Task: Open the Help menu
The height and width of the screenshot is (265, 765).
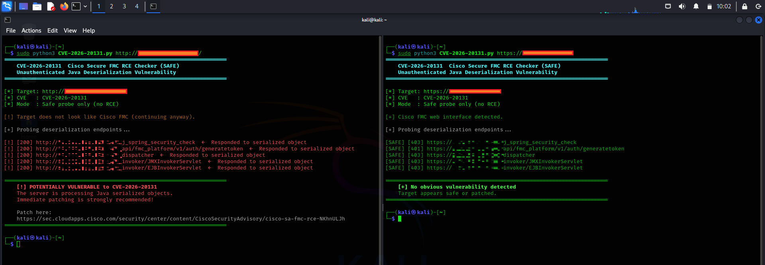Action: tap(89, 31)
